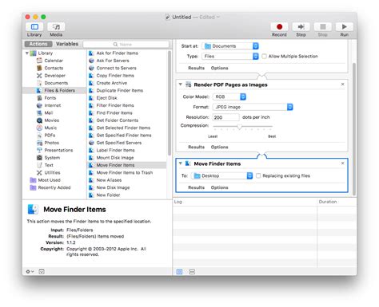
Task: Select the PDFs category icon
Action: [39, 135]
